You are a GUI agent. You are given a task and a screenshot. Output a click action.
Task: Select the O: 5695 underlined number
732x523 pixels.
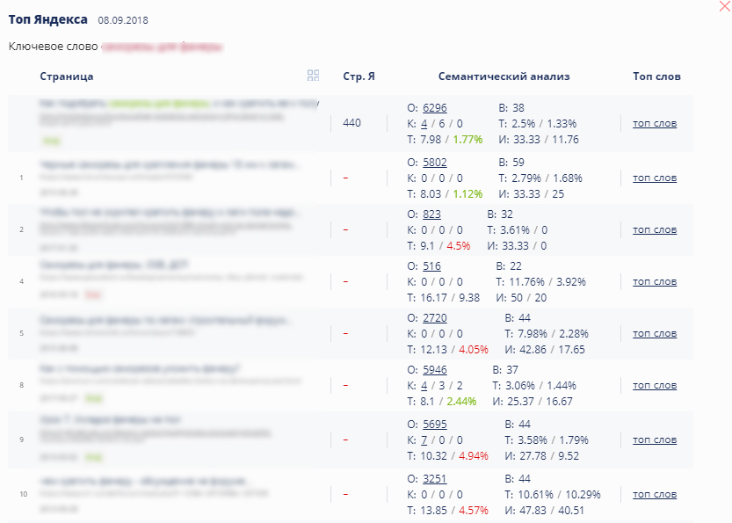pos(435,425)
